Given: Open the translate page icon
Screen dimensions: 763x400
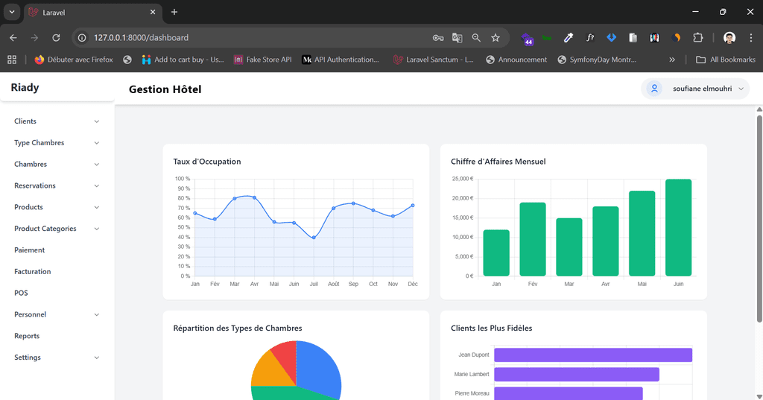Looking at the screenshot, I should (x=458, y=37).
